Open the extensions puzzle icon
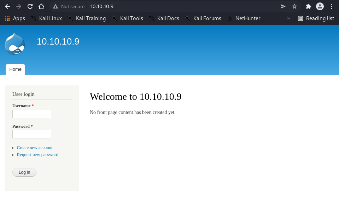 (x=308, y=6)
